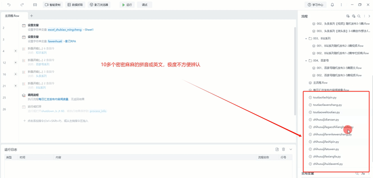Viewport: 373px width, 178px height.
Task: Search flows with magnifier in 流程 panel
Action: [x=359, y=16]
